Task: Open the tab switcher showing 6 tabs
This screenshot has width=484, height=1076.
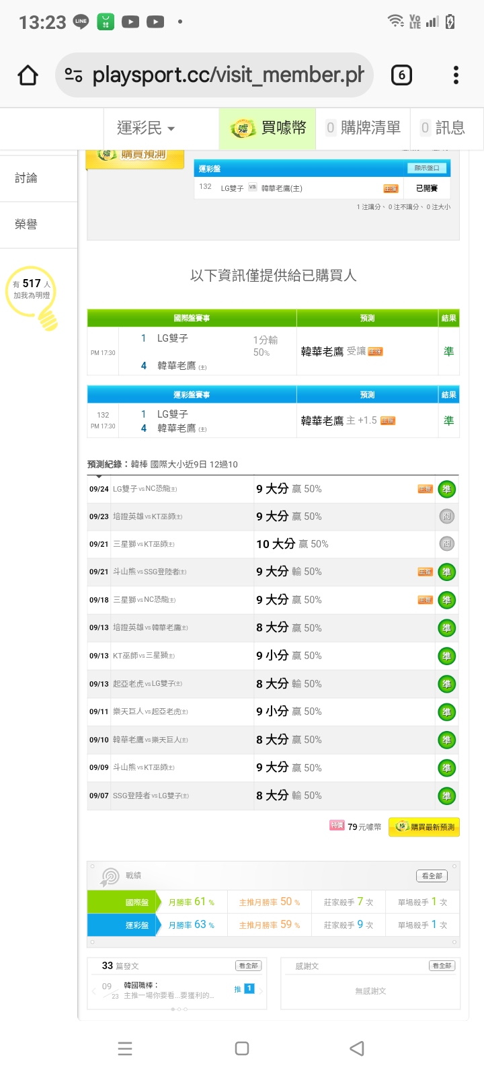Action: coord(401,75)
